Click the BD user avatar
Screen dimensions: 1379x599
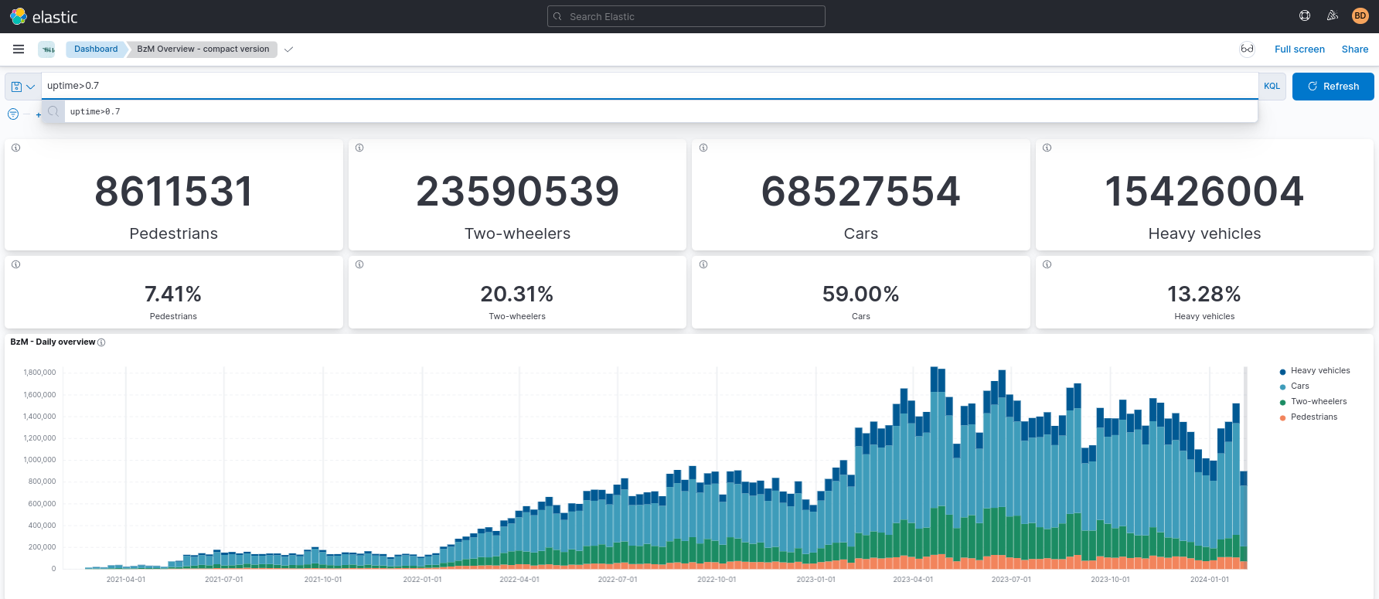pos(1360,16)
